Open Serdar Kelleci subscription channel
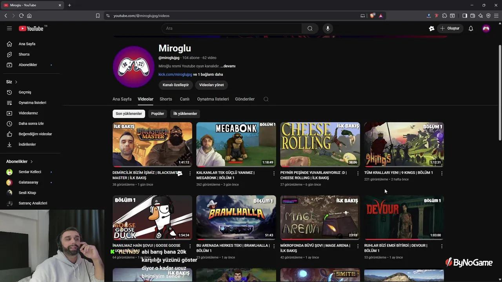Viewport: 502px width, 282px height. pyautogui.click(x=31, y=172)
